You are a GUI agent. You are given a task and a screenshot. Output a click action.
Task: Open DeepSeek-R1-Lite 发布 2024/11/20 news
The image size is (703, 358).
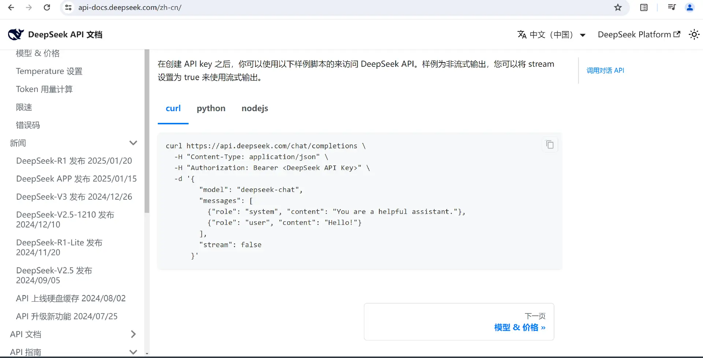[59, 248]
